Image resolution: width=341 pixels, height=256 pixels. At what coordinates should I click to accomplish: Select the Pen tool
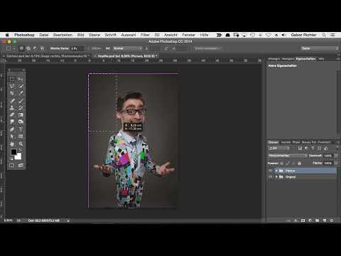click(12, 129)
